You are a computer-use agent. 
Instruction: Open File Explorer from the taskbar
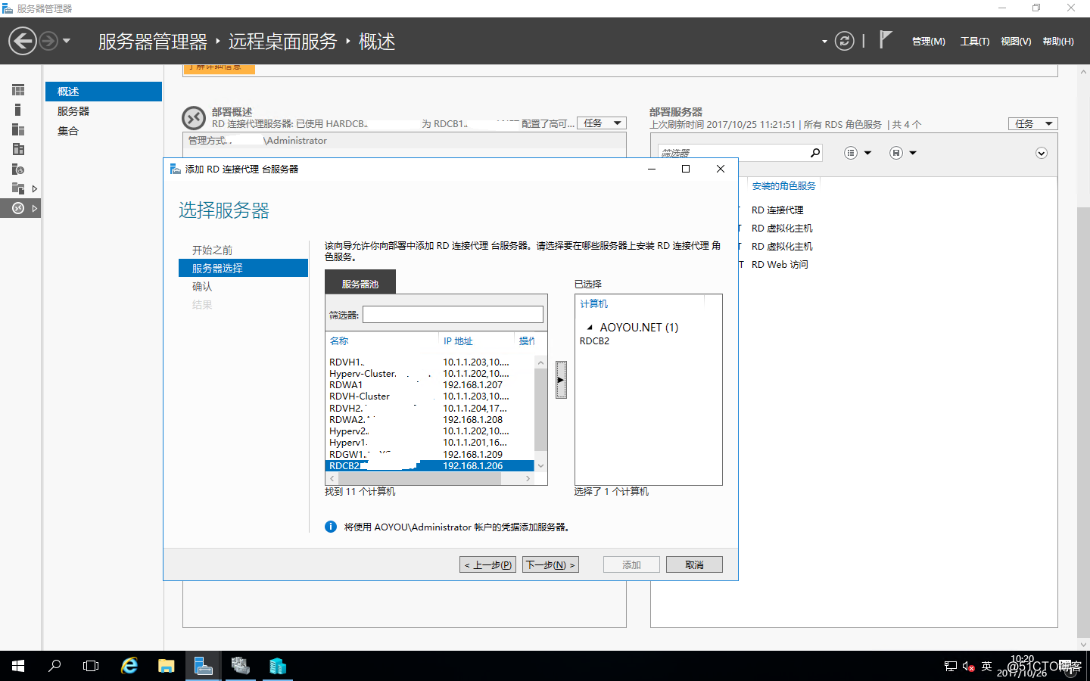[x=167, y=666]
